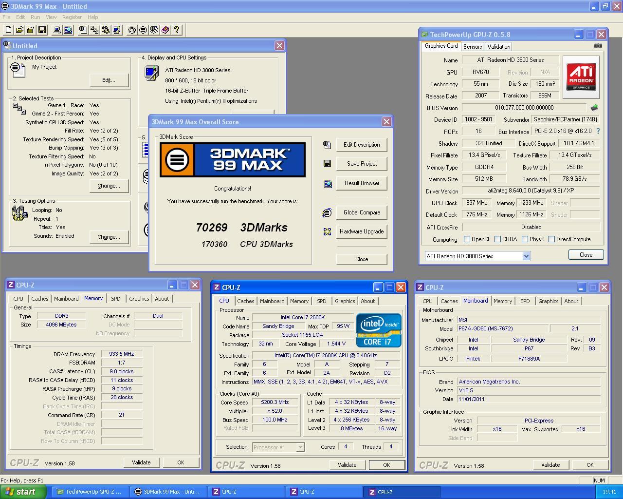This screenshot has width=623, height=499.
Task: Open the Processor #1 selection dropdown
Action: (x=300, y=447)
